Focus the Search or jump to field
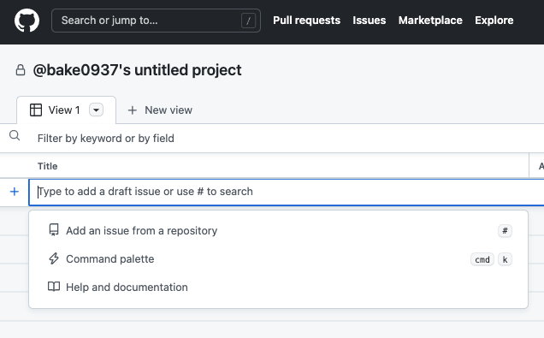 pyautogui.click(x=156, y=21)
